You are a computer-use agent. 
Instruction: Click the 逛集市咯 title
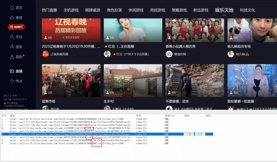tap(49, 101)
